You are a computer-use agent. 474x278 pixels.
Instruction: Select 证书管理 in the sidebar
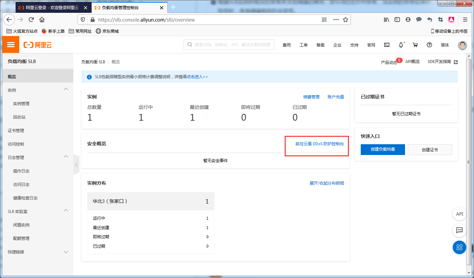[x=16, y=131]
